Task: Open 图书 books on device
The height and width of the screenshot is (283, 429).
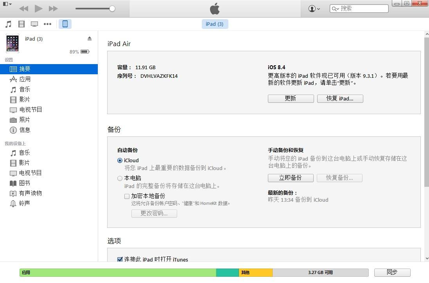Action: point(49,183)
